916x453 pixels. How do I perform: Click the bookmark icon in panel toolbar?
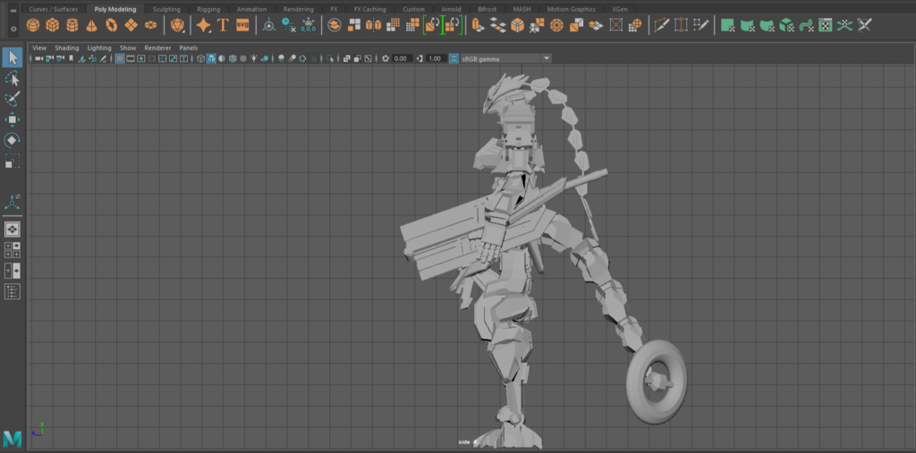(72, 58)
